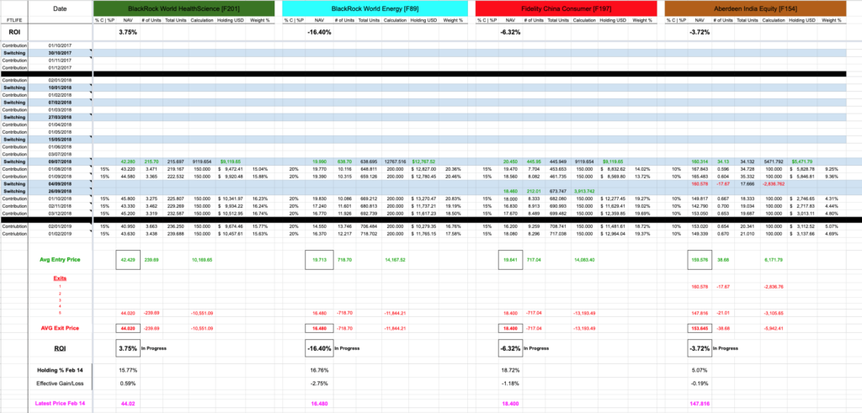Select the Switching date 30/10/2017

click(x=60, y=53)
